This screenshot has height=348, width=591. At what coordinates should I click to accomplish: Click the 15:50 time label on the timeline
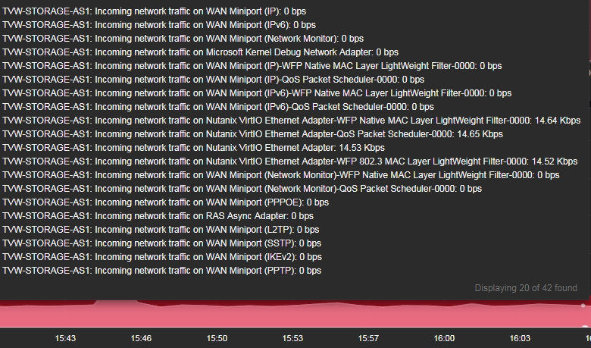coord(217,338)
